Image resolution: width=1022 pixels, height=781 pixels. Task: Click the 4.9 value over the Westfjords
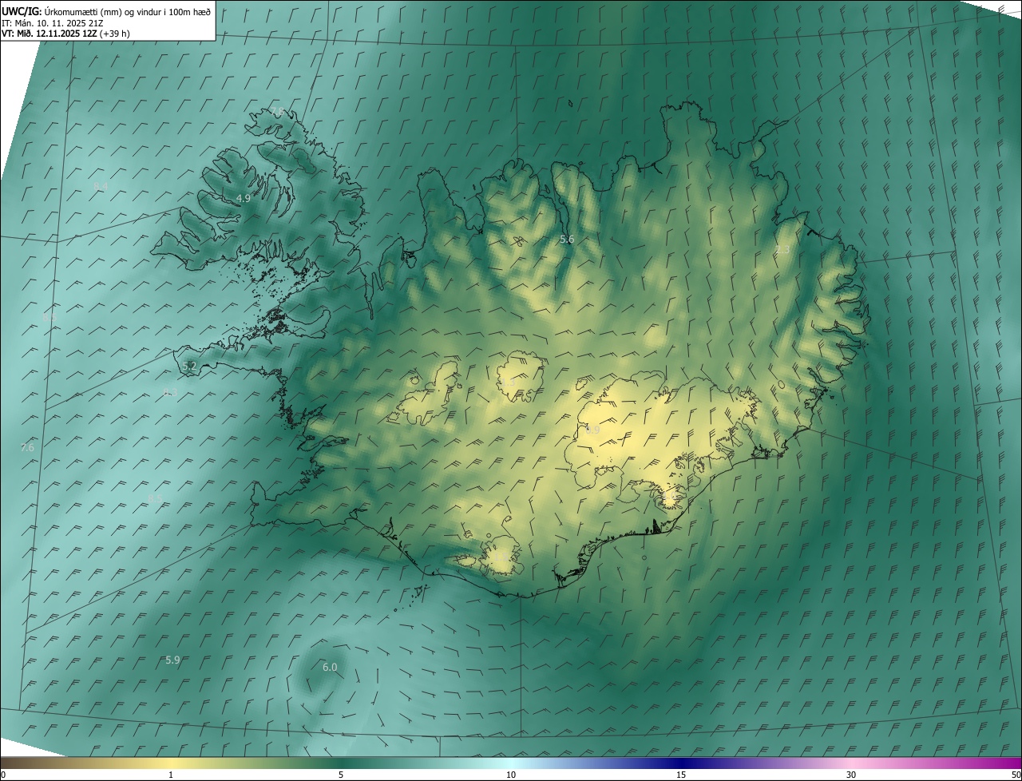(x=244, y=198)
